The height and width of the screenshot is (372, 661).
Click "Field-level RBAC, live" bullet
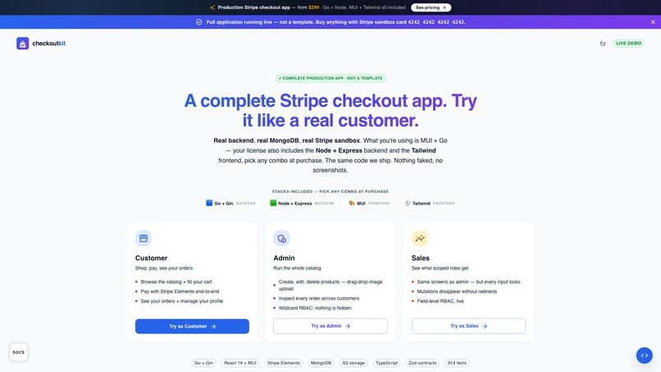[x=440, y=301]
